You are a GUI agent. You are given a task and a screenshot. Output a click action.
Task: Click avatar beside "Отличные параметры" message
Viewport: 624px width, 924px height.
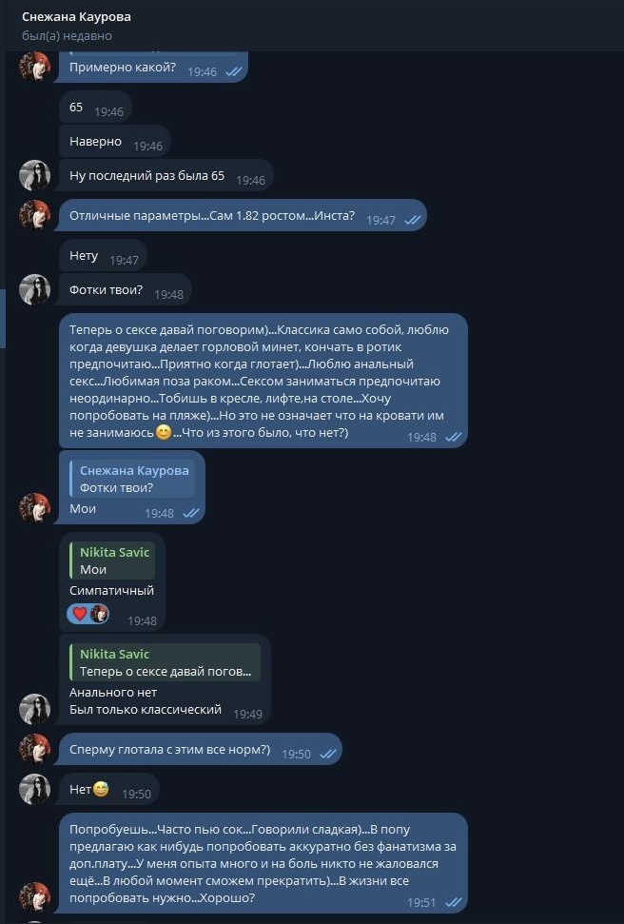[x=35, y=215]
